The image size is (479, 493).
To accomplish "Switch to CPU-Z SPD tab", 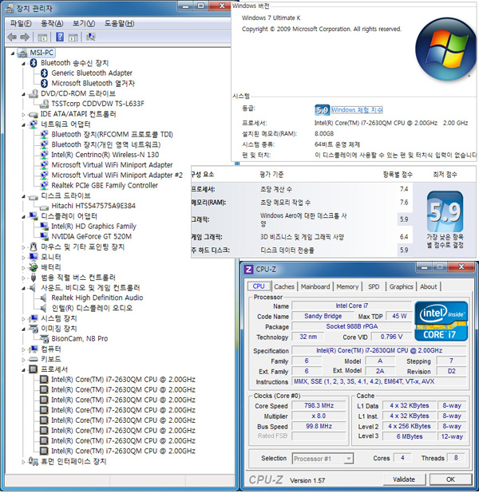I will click(x=374, y=286).
